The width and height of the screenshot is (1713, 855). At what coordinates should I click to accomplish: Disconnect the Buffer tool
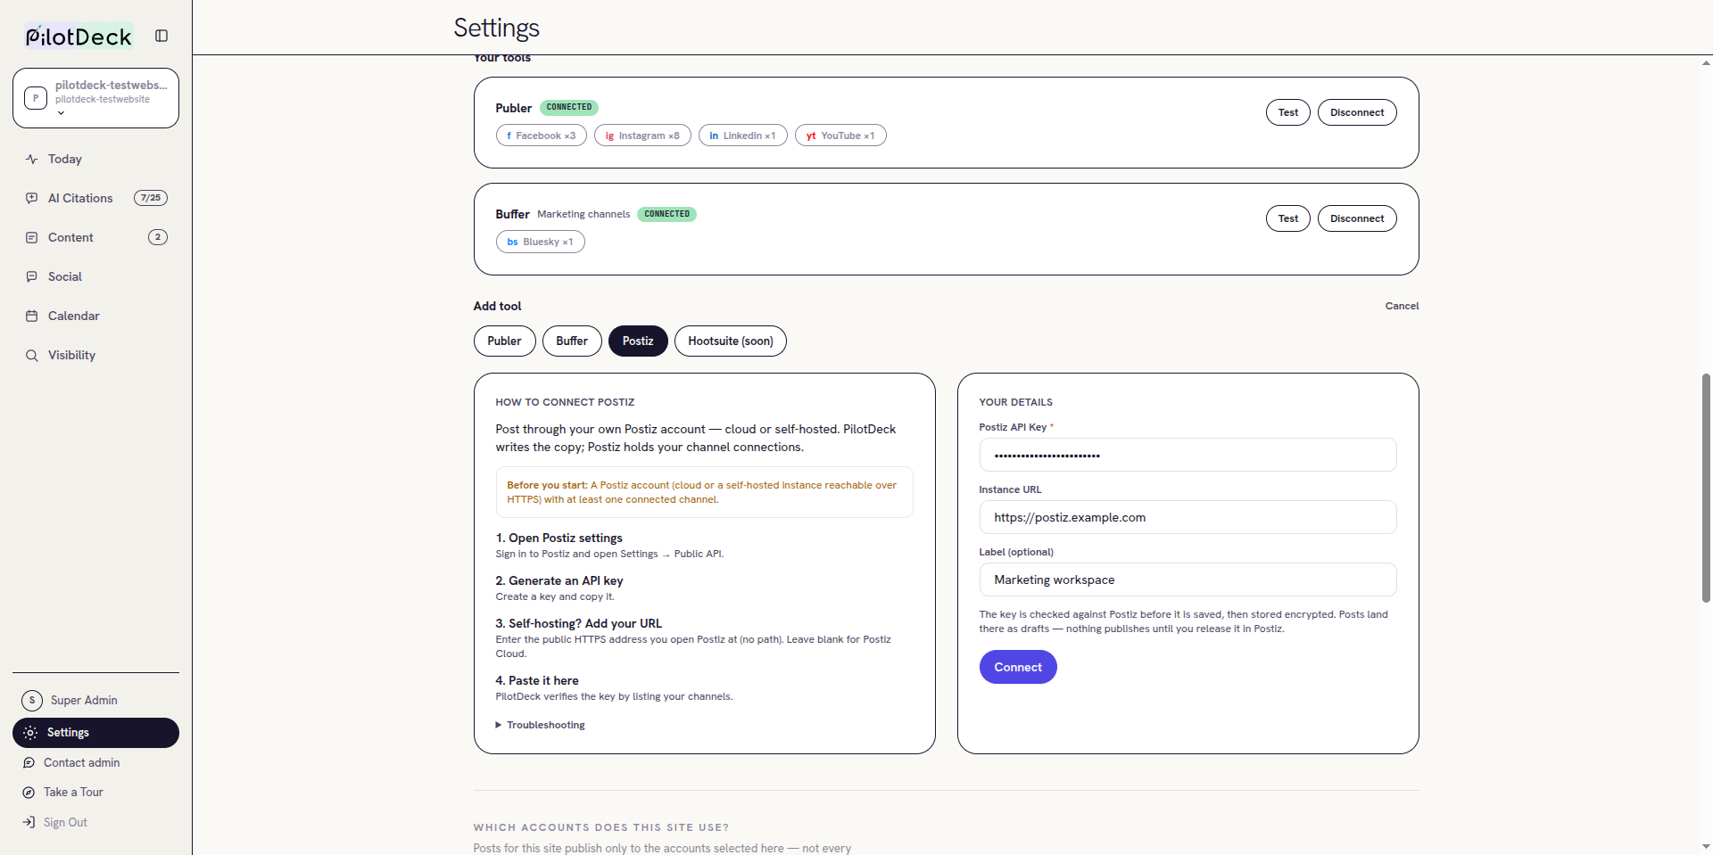point(1357,218)
